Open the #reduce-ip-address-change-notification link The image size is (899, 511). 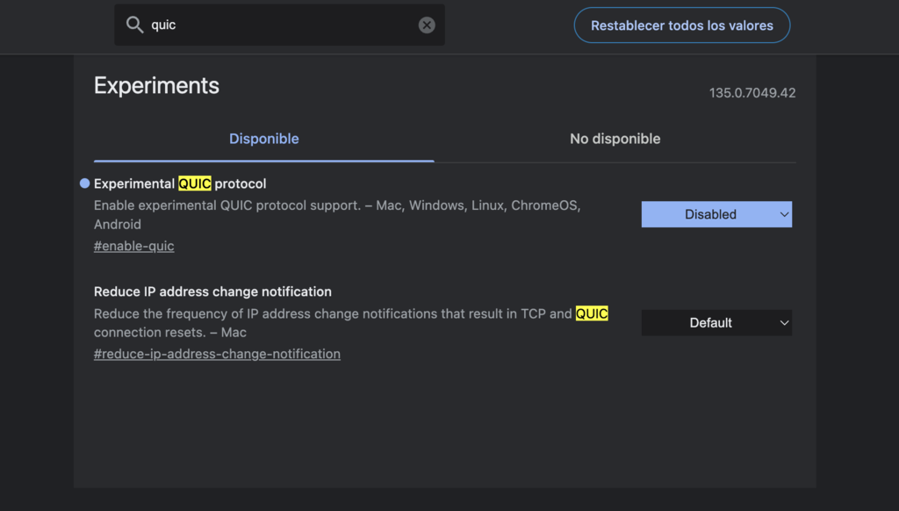(x=217, y=354)
